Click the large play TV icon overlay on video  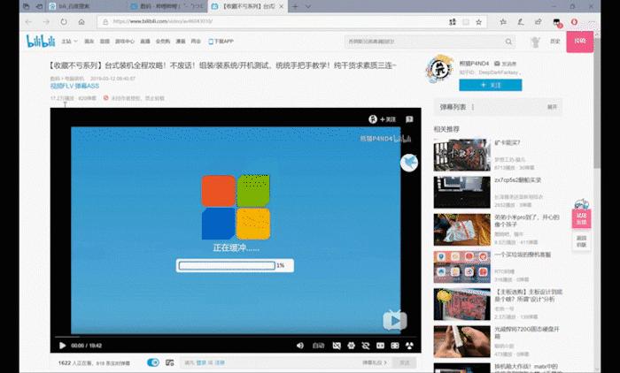[x=395, y=321]
